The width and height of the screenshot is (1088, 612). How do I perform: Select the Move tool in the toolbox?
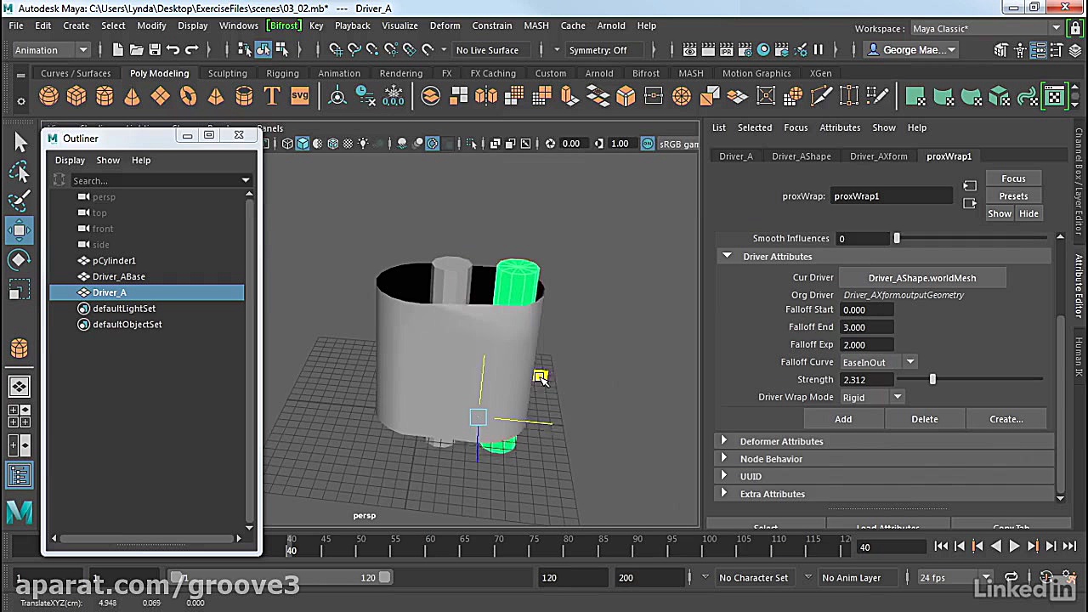[x=20, y=230]
